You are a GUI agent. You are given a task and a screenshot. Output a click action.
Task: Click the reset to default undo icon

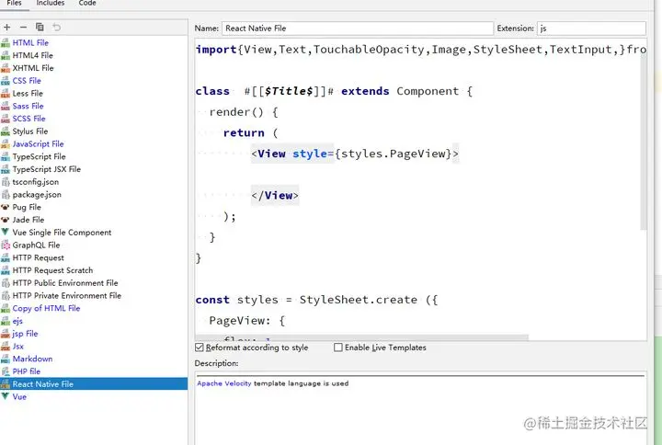[x=57, y=27]
